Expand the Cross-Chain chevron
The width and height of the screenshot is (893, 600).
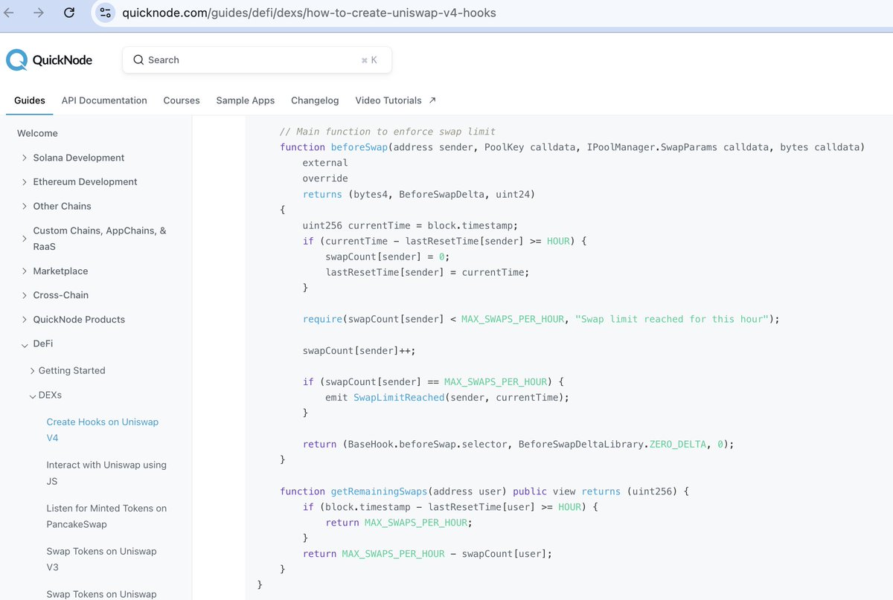click(x=25, y=295)
